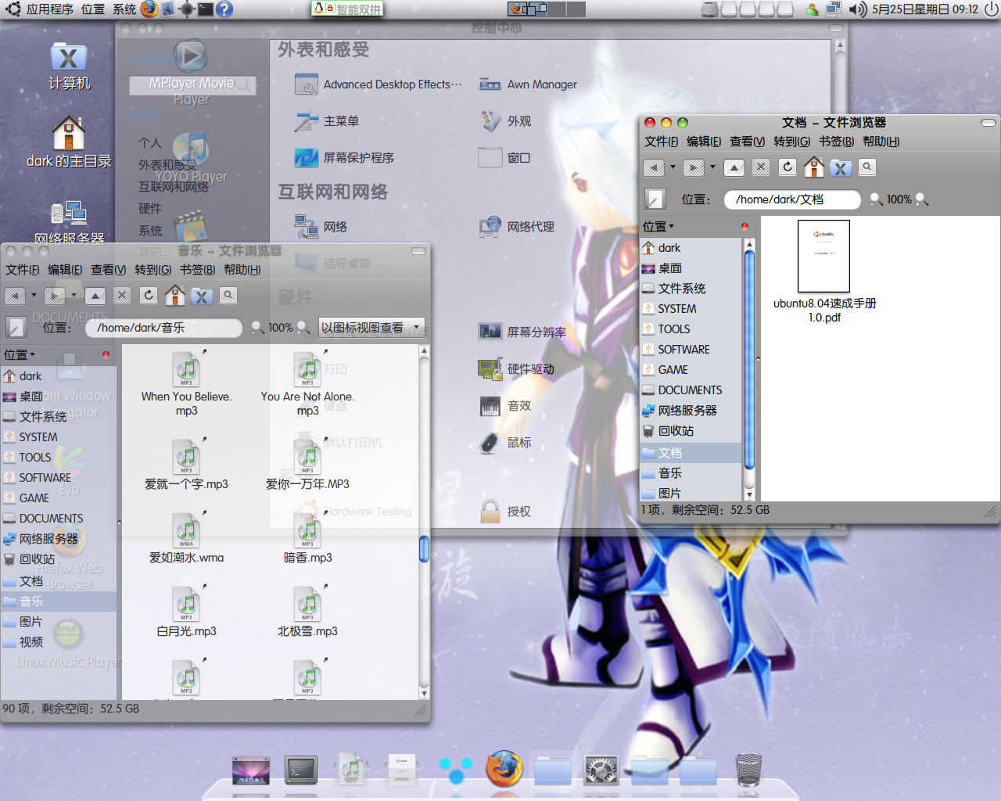
Task: Click the volume icon in top panel
Action: [x=858, y=9]
